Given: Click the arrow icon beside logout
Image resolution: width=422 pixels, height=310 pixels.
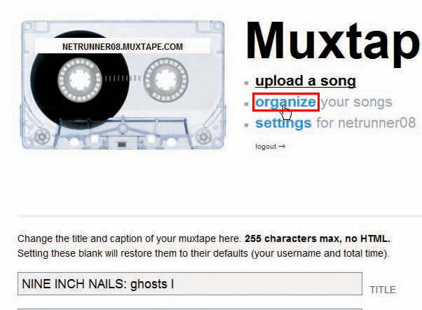Looking at the screenshot, I should [282, 147].
